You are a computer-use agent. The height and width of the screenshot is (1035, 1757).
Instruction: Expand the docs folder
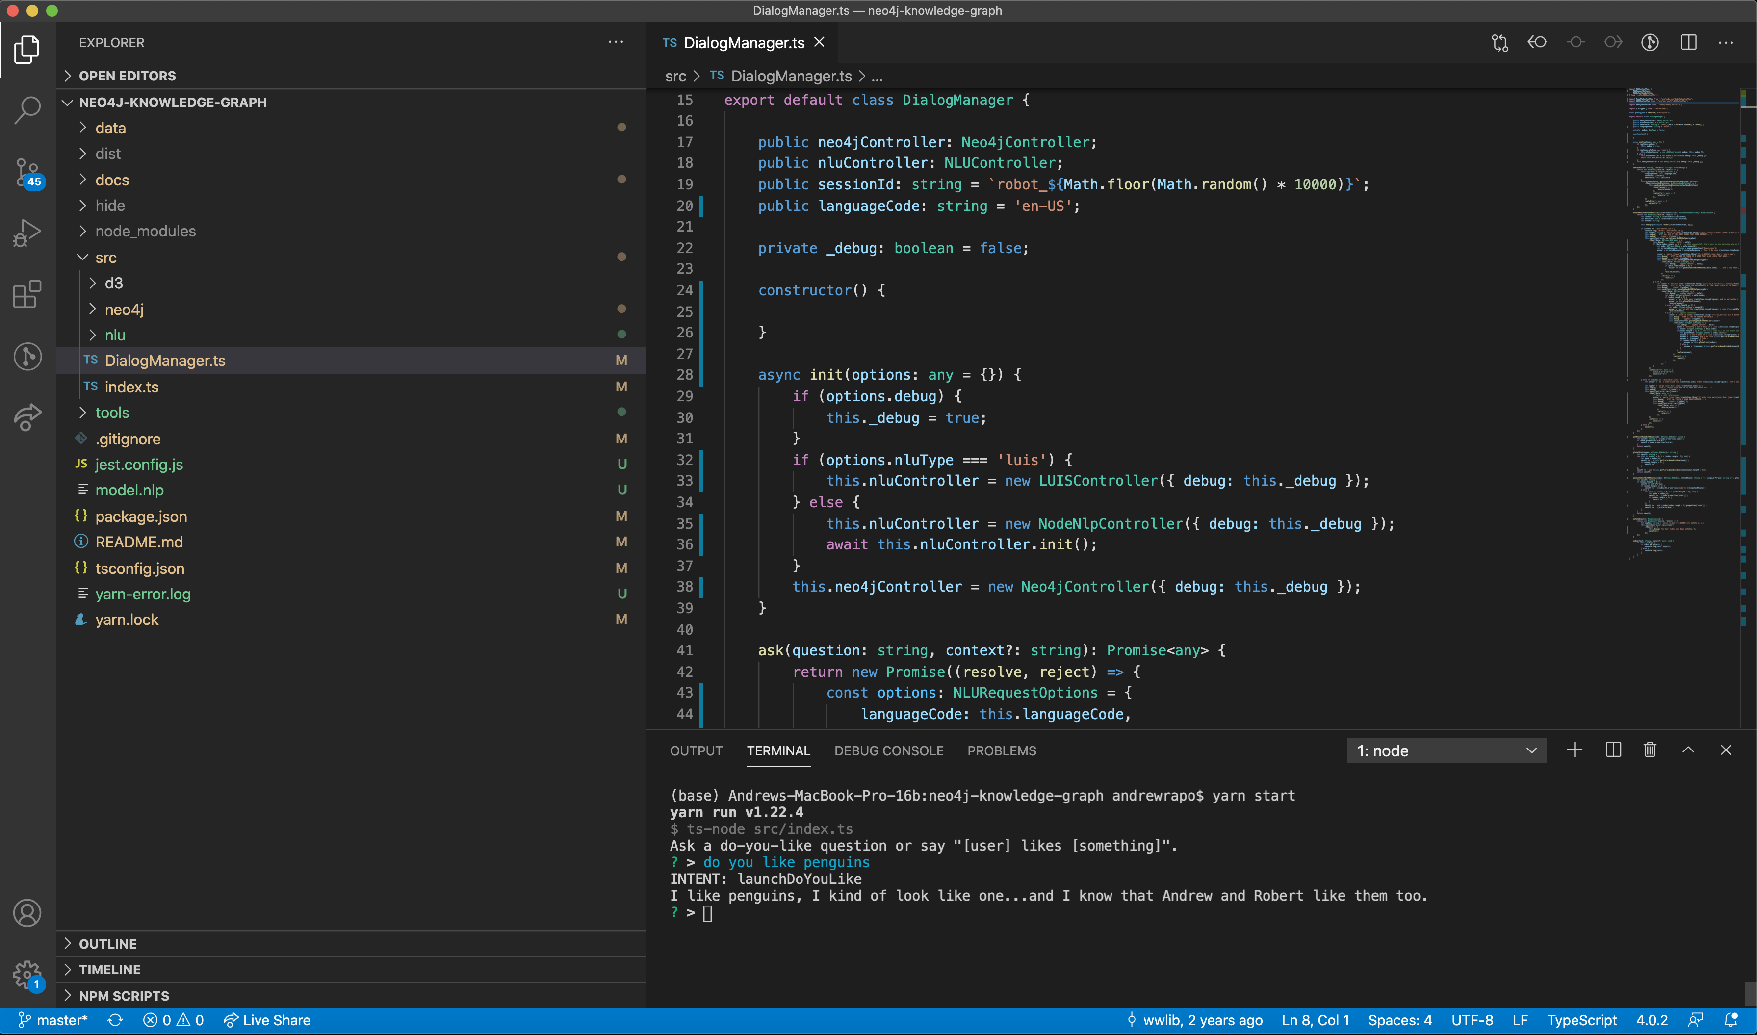click(351, 180)
